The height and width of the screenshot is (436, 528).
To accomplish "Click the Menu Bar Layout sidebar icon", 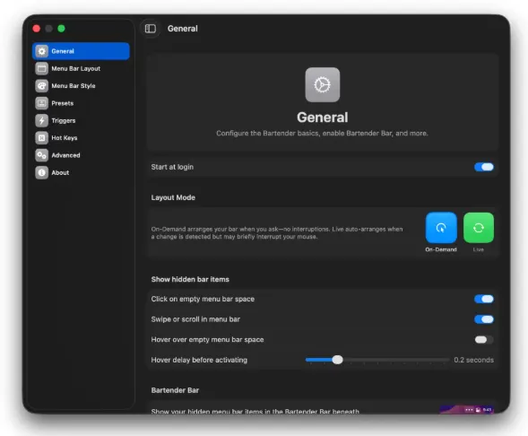I will click(x=42, y=68).
